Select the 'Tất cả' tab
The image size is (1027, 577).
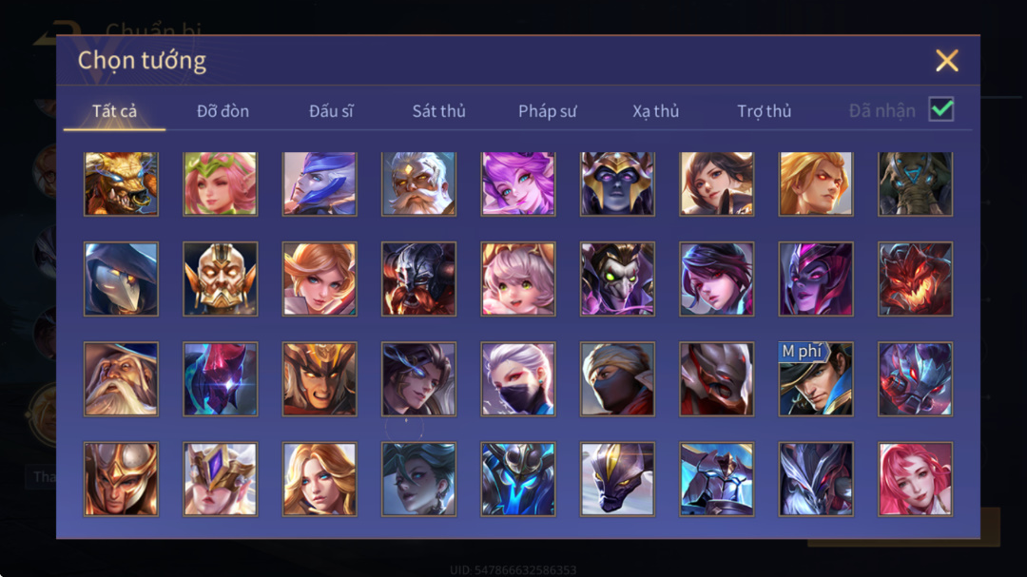coord(115,111)
